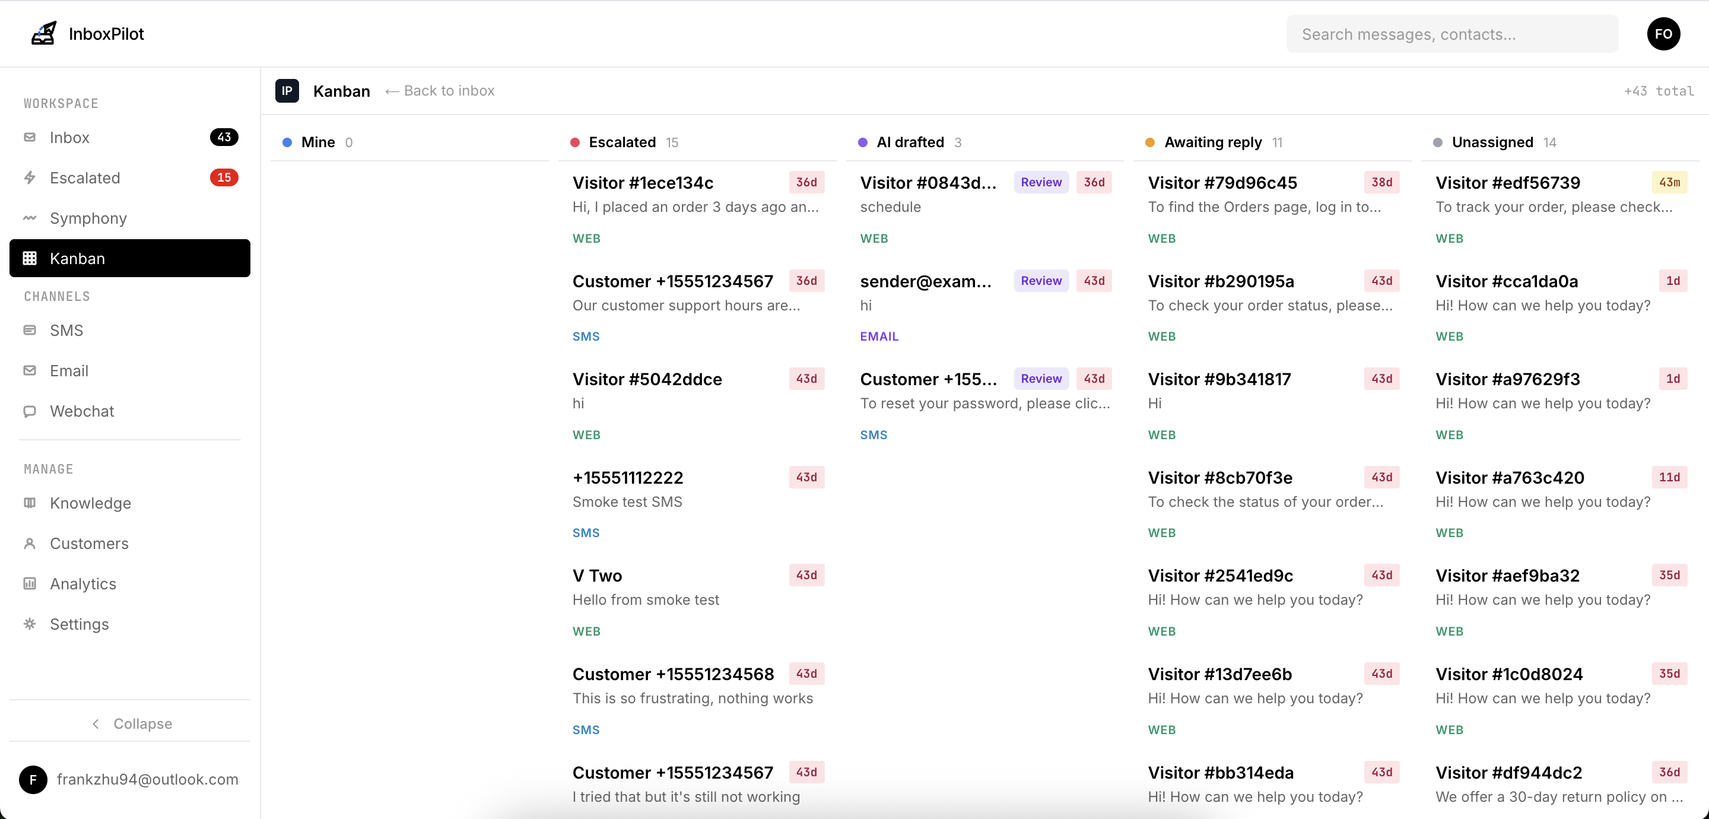Open Visitor #1c0d8024 card
The width and height of the screenshot is (1709, 819).
(1559, 701)
